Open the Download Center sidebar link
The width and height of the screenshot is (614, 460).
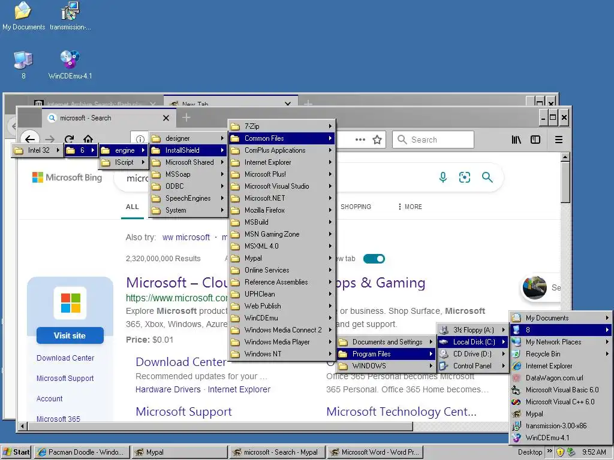pyautogui.click(x=65, y=358)
